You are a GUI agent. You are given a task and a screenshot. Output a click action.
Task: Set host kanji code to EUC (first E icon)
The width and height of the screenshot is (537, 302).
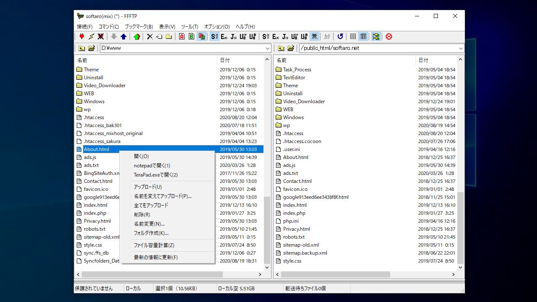224,36
